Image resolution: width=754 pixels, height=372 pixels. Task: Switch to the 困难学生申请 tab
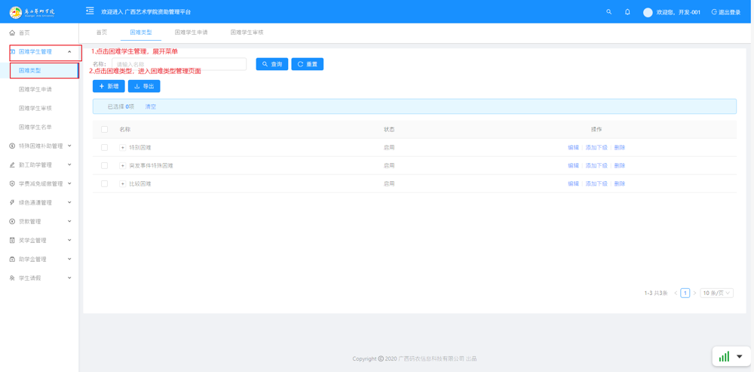(191, 32)
